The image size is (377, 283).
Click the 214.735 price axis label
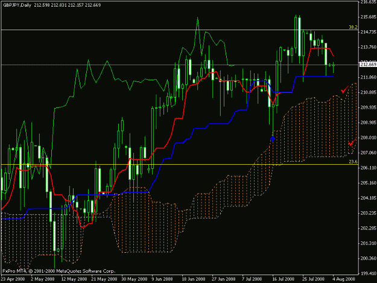[x=369, y=32]
